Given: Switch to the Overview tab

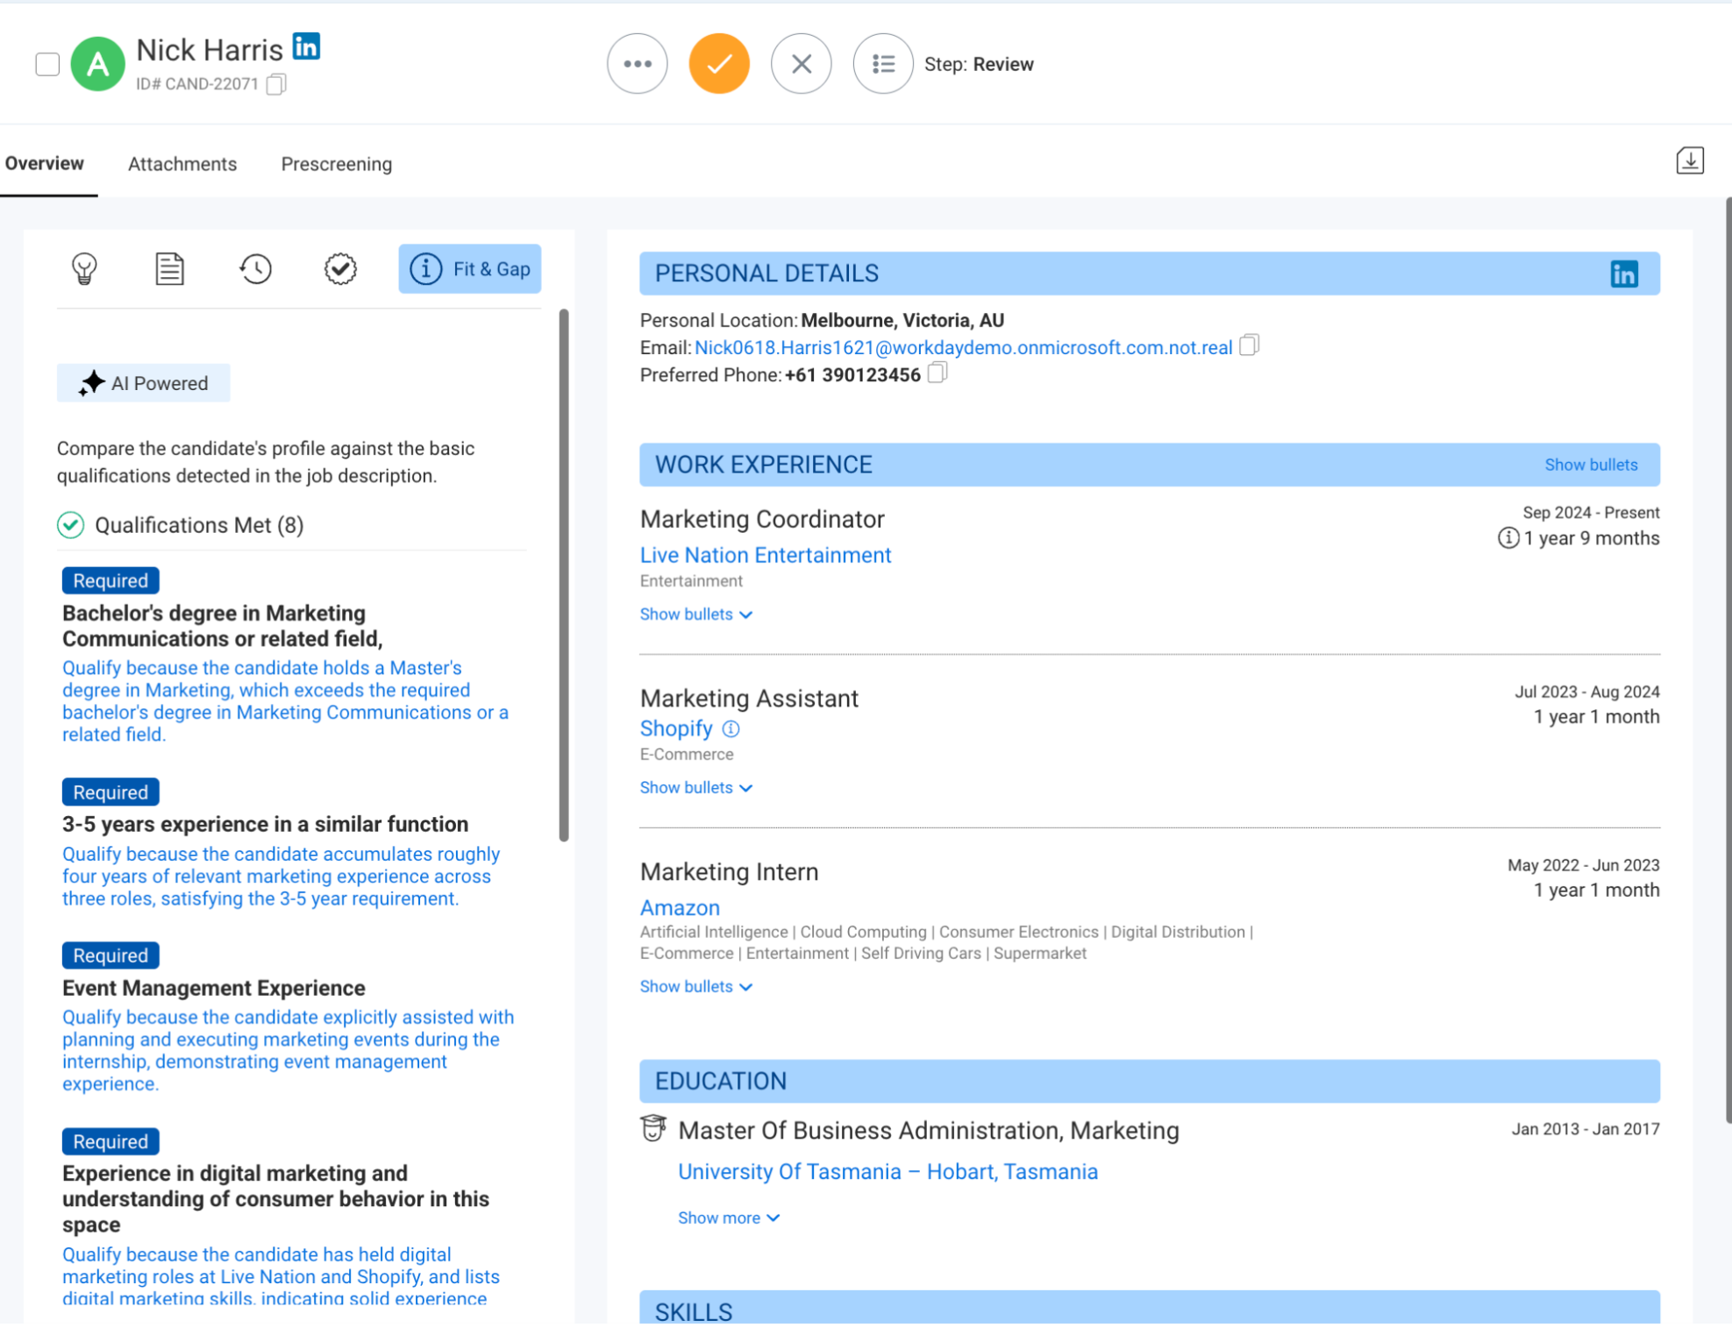Looking at the screenshot, I should (x=45, y=164).
